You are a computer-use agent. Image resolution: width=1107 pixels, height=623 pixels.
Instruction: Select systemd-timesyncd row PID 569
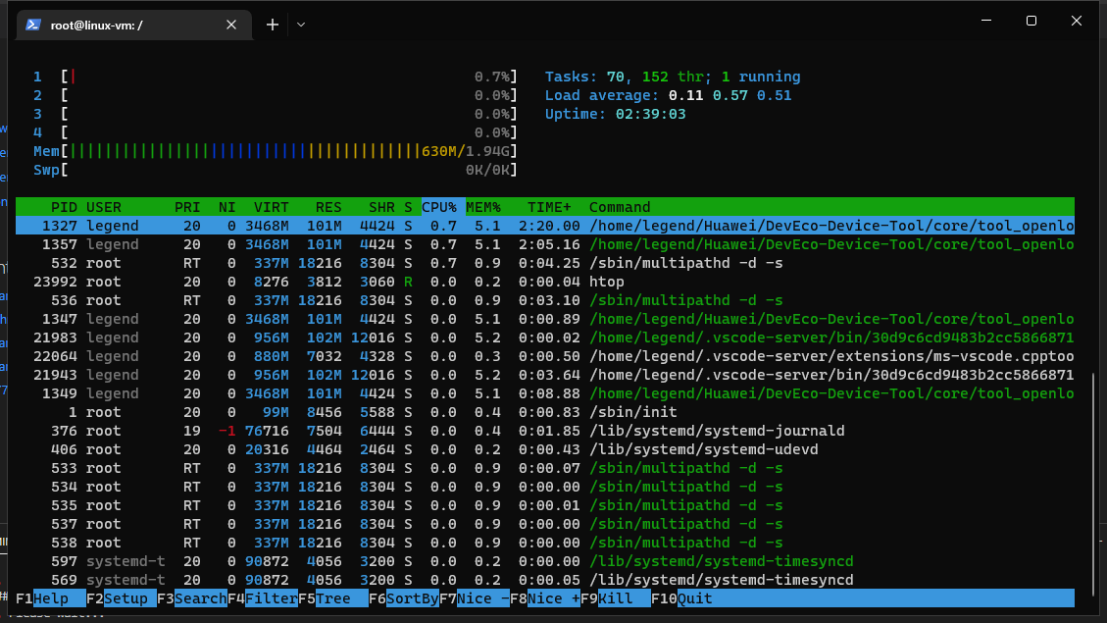click(x=545, y=580)
